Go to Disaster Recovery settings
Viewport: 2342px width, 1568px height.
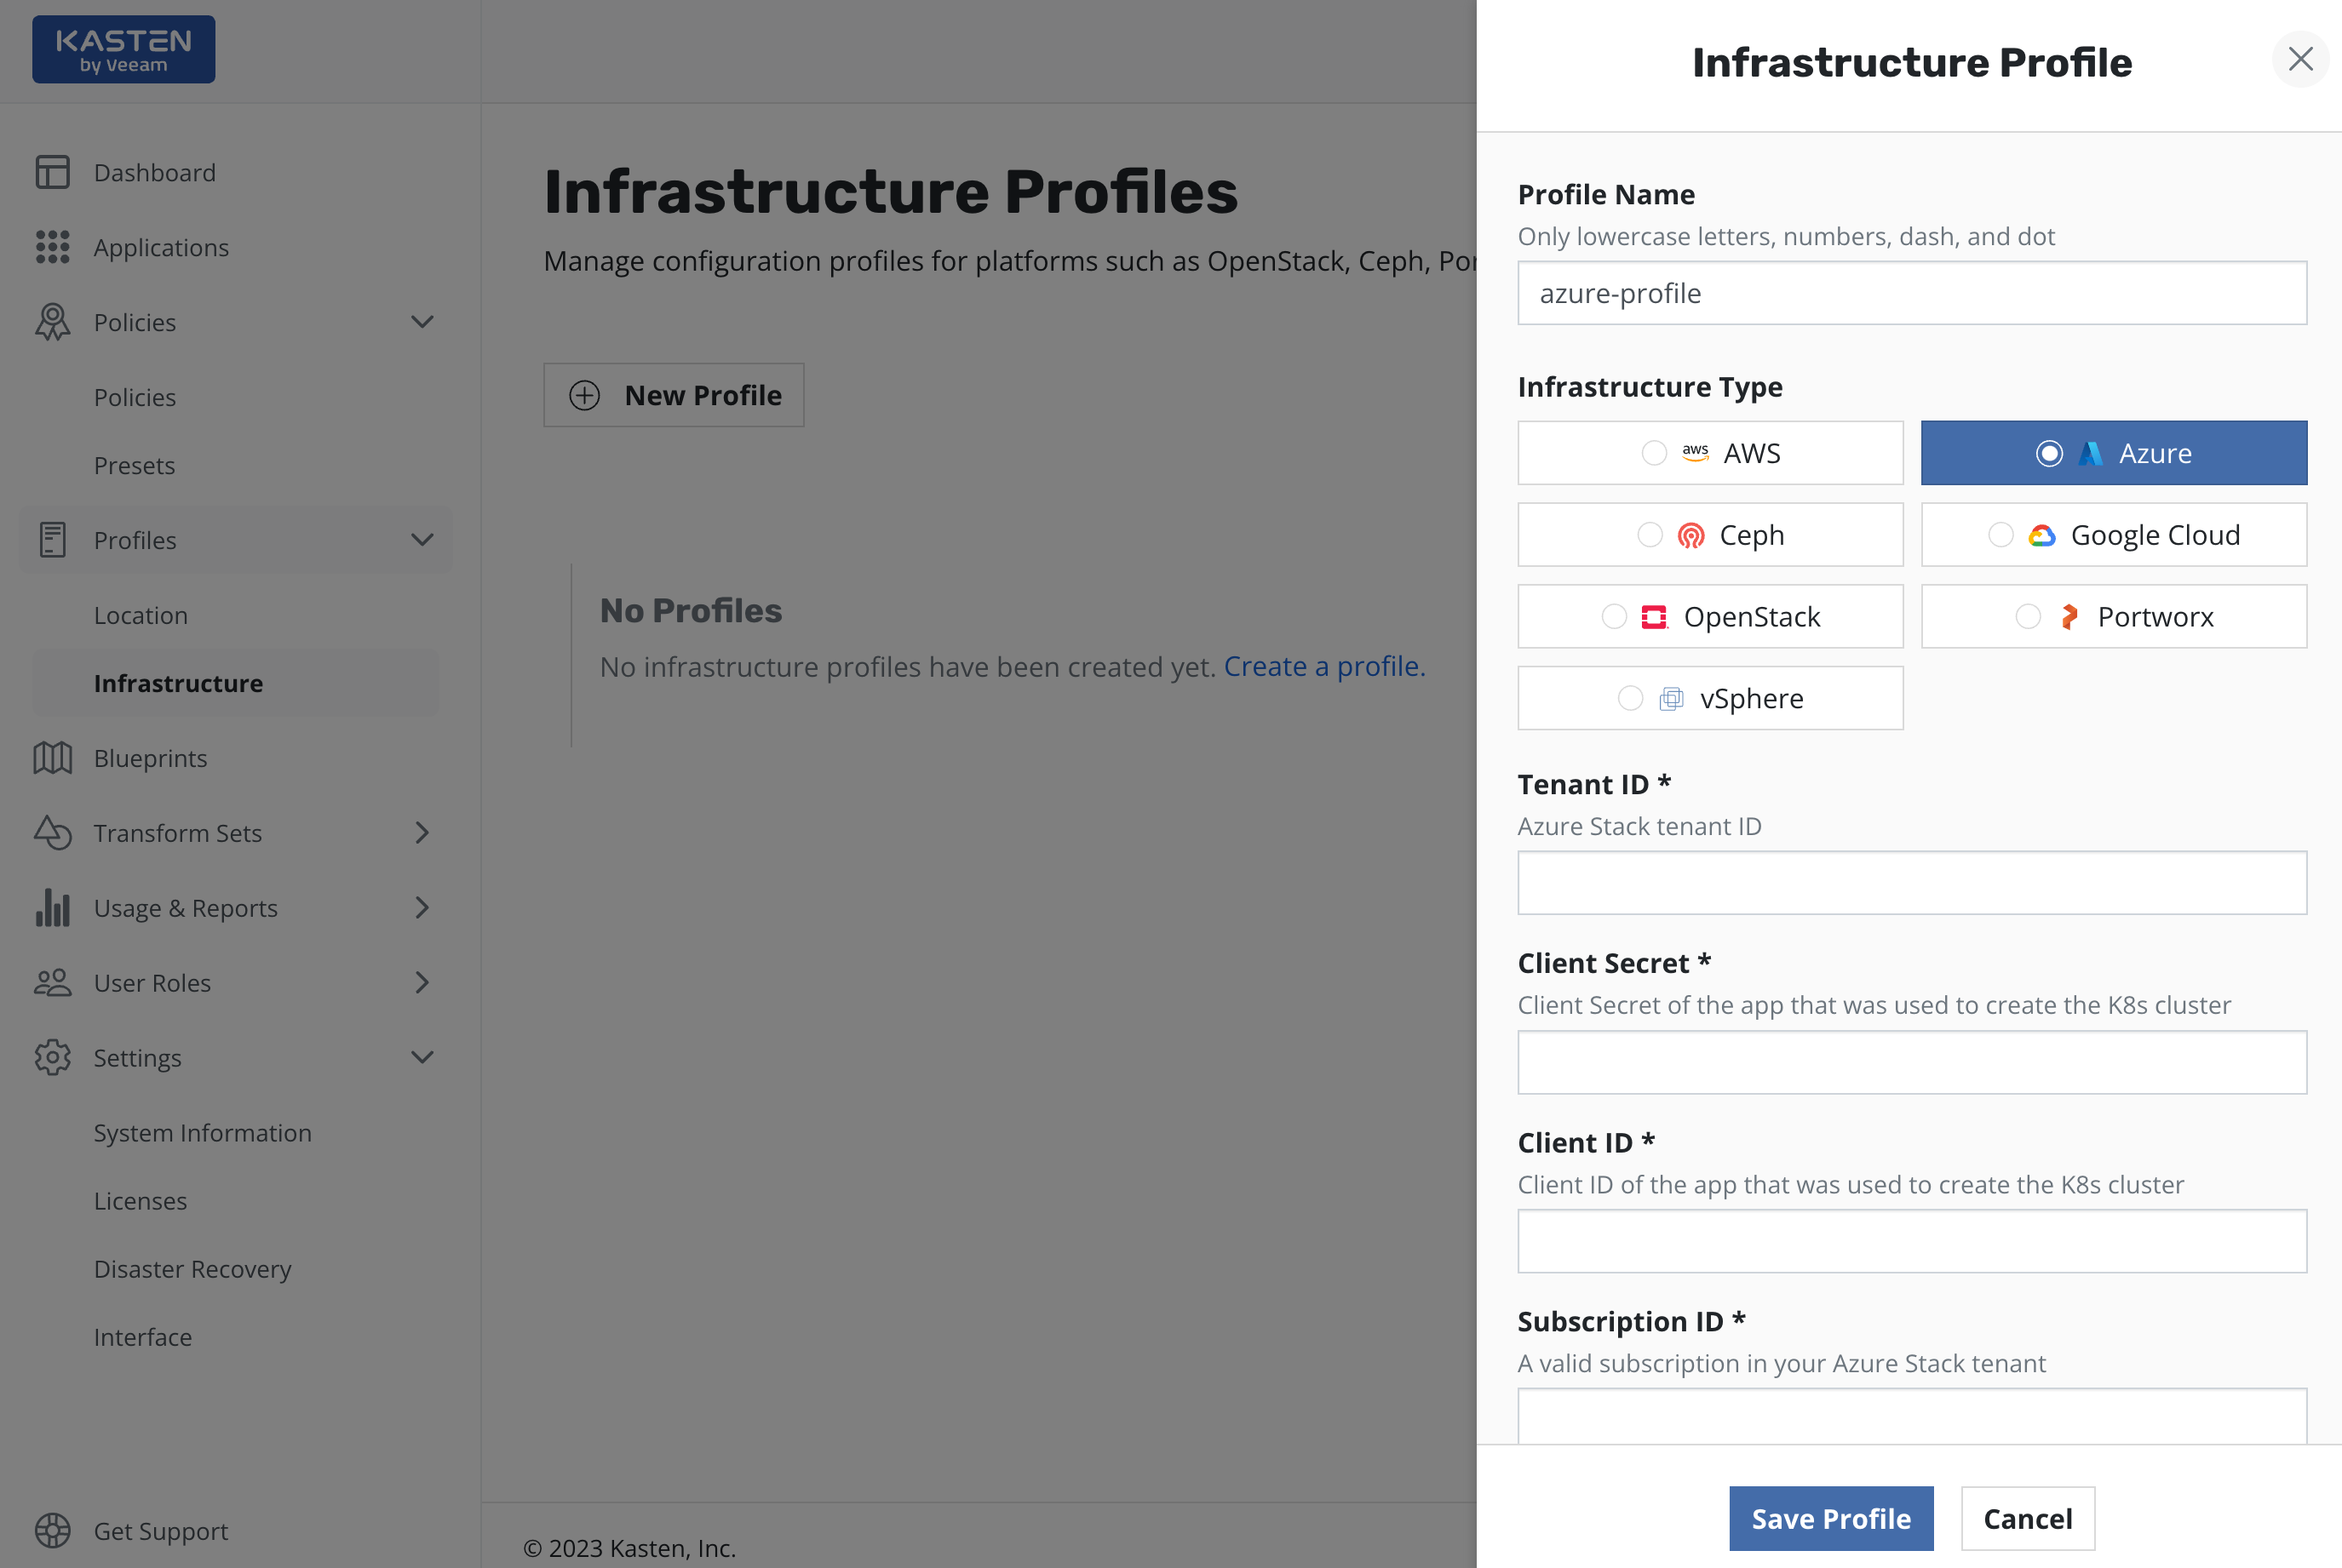pos(192,1269)
